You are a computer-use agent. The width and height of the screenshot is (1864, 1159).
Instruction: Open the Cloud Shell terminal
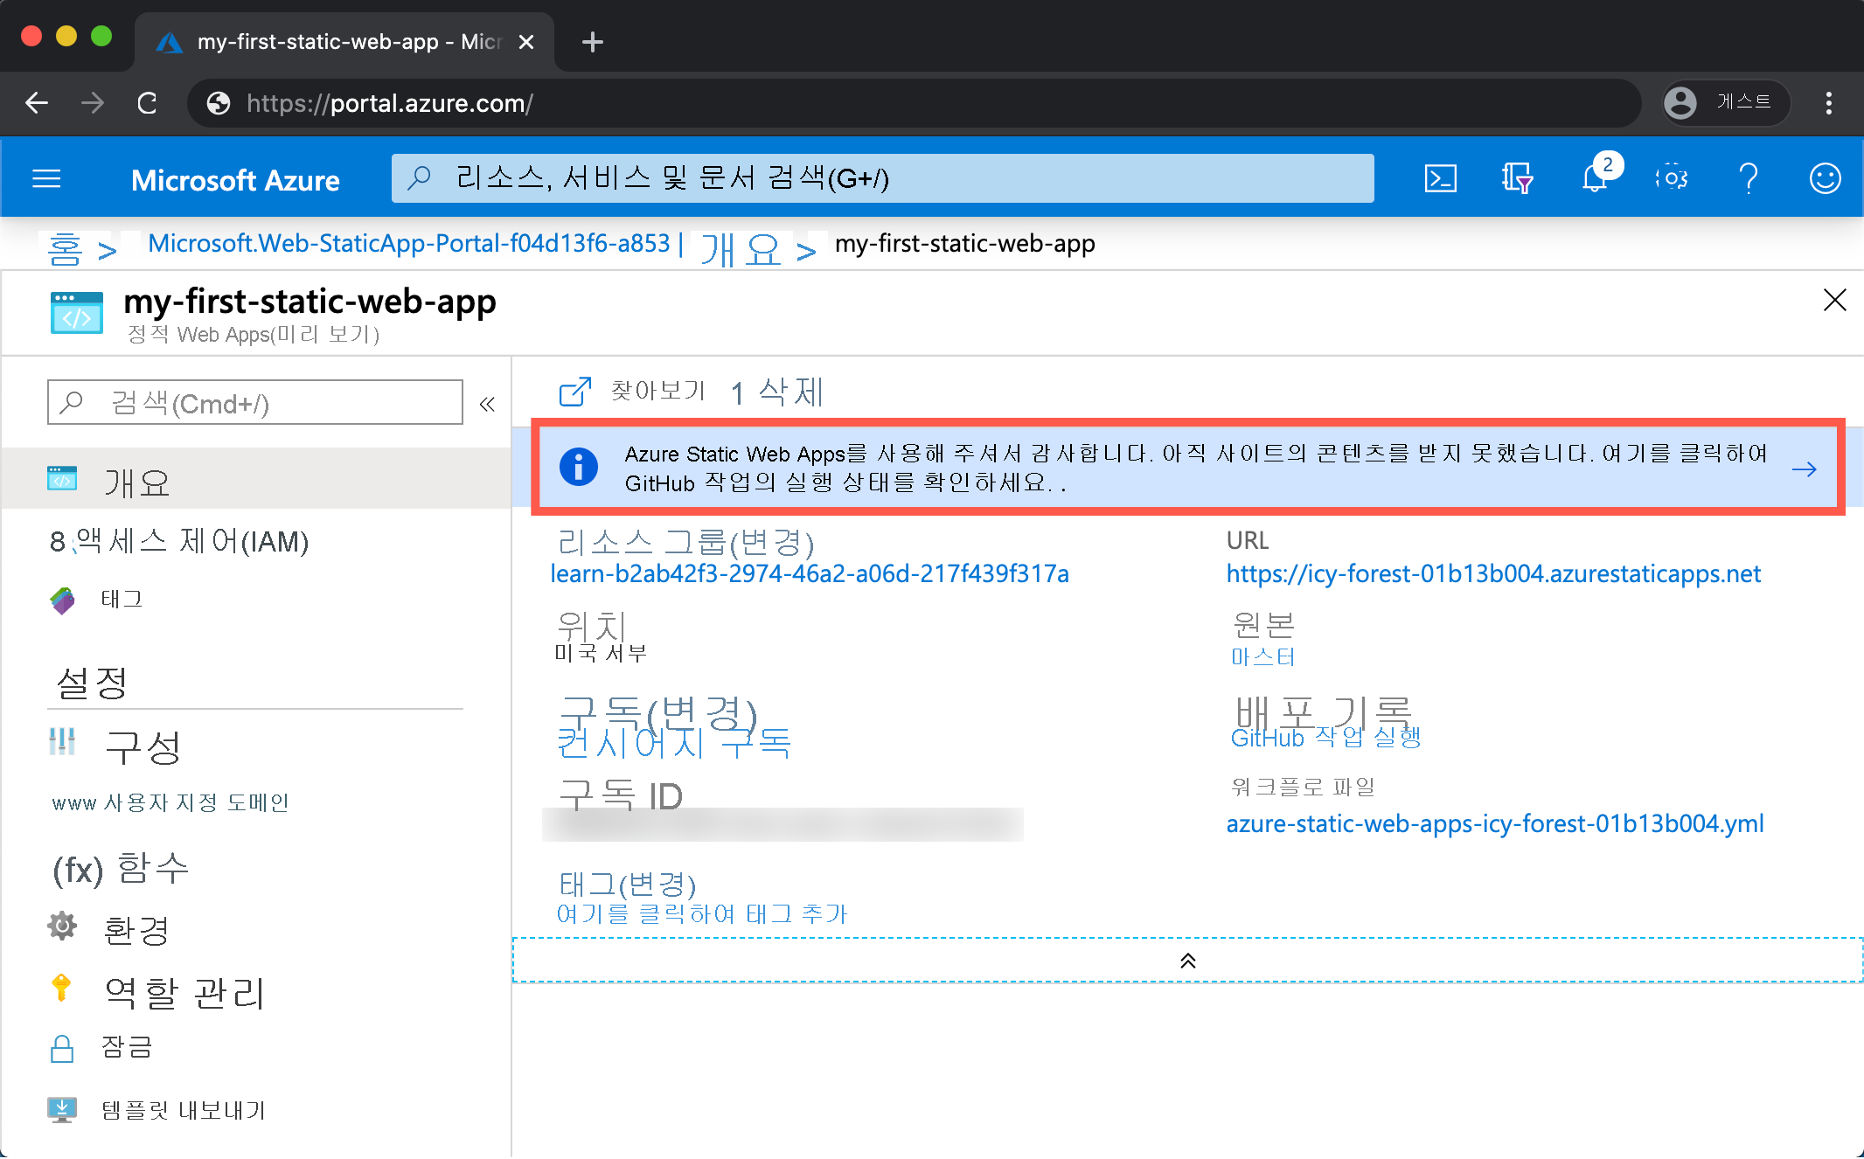(1440, 177)
